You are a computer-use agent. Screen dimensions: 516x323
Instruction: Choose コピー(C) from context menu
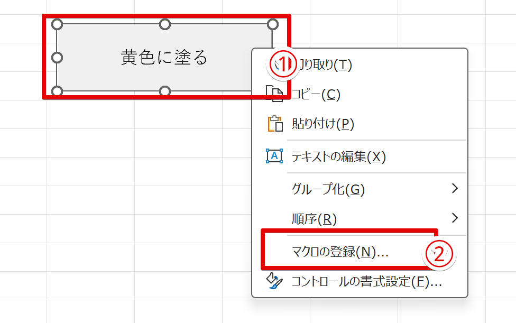click(x=360, y=95)
